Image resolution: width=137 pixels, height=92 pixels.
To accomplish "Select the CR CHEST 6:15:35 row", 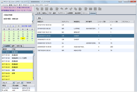I will pyautogui.click(x=85, y=39).
